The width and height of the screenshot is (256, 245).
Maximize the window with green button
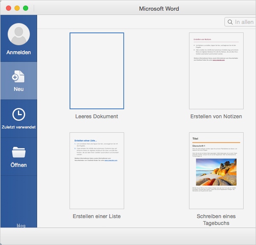click(x=26, y=8)
